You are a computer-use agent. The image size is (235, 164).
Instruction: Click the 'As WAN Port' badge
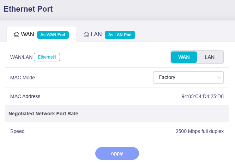click(x=53, y=35)
